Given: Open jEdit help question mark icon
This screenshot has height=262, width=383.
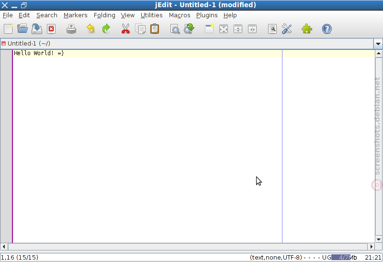Looking at the screenshot, I should coord(327,29).
